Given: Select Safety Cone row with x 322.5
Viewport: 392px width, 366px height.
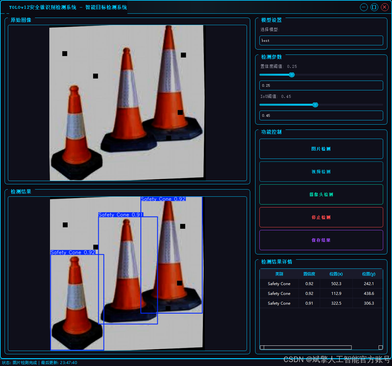Looking at the screenshot, I should [x=321, y=303].
